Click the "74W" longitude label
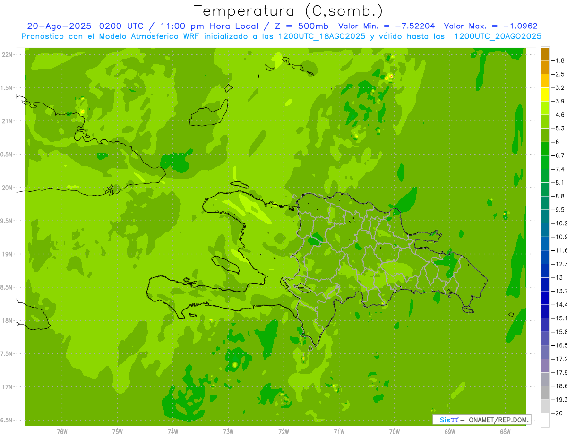Image resolution: width=567 pixels, height=438 pixels. (173, 432)
